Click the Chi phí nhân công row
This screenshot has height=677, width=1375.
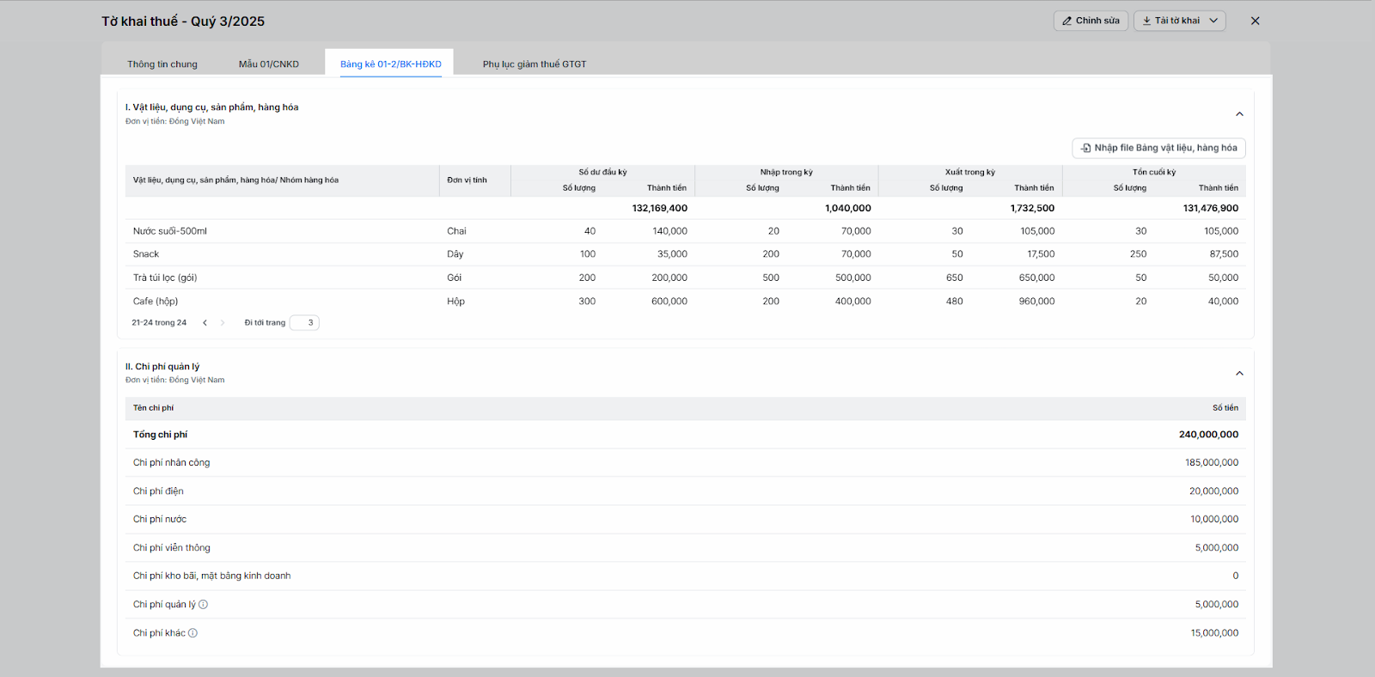coord(171,463)
